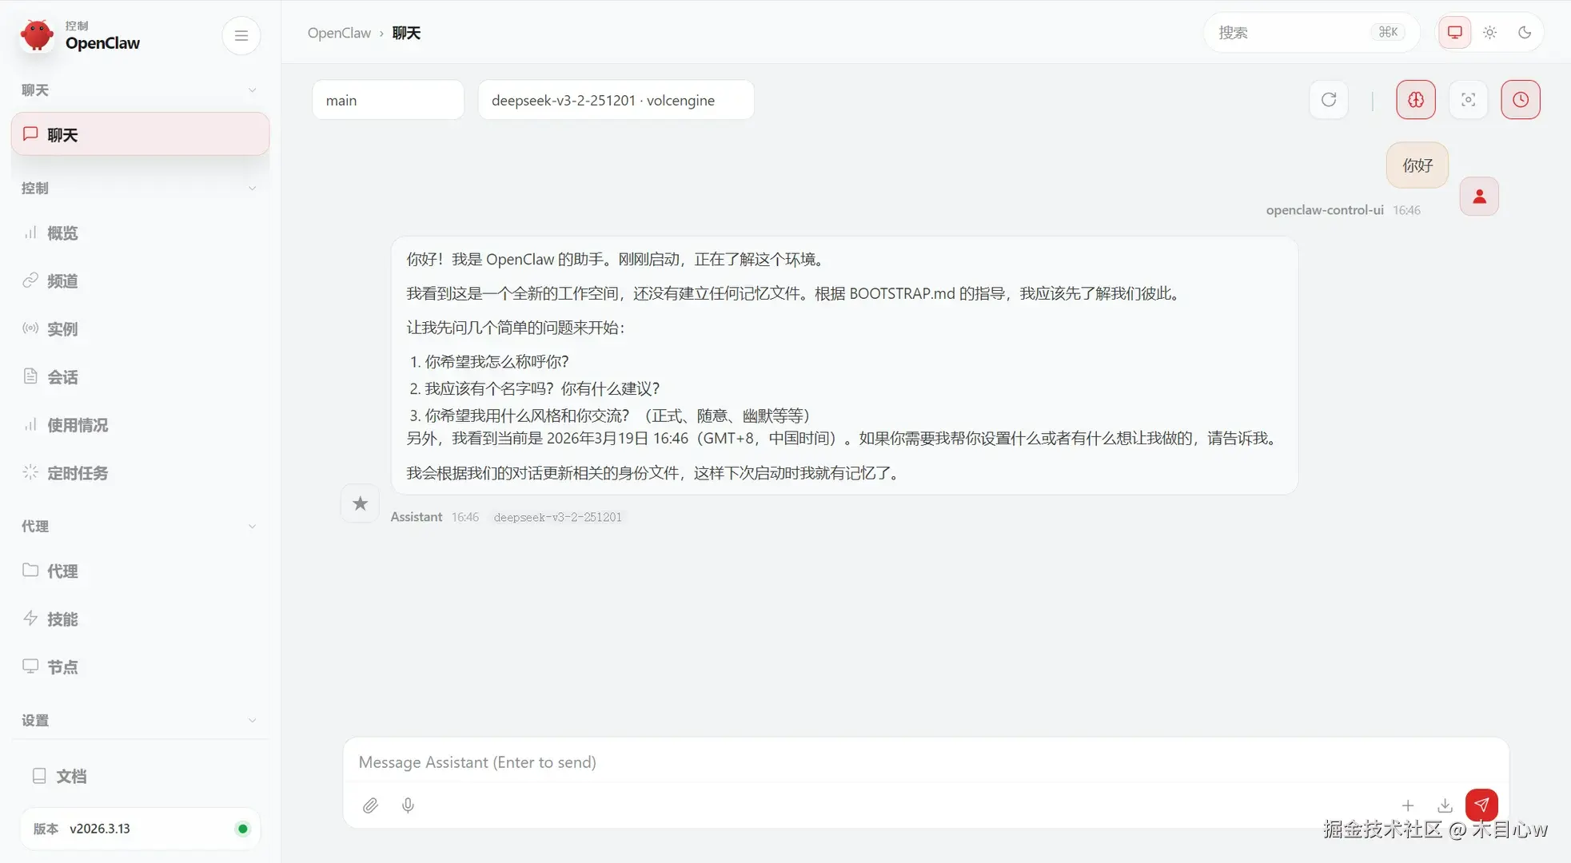The width and height of the screenshot is (1571, 863).
Task: Collapse the 聊天 section in the sidebar
Action: [252, 90]
